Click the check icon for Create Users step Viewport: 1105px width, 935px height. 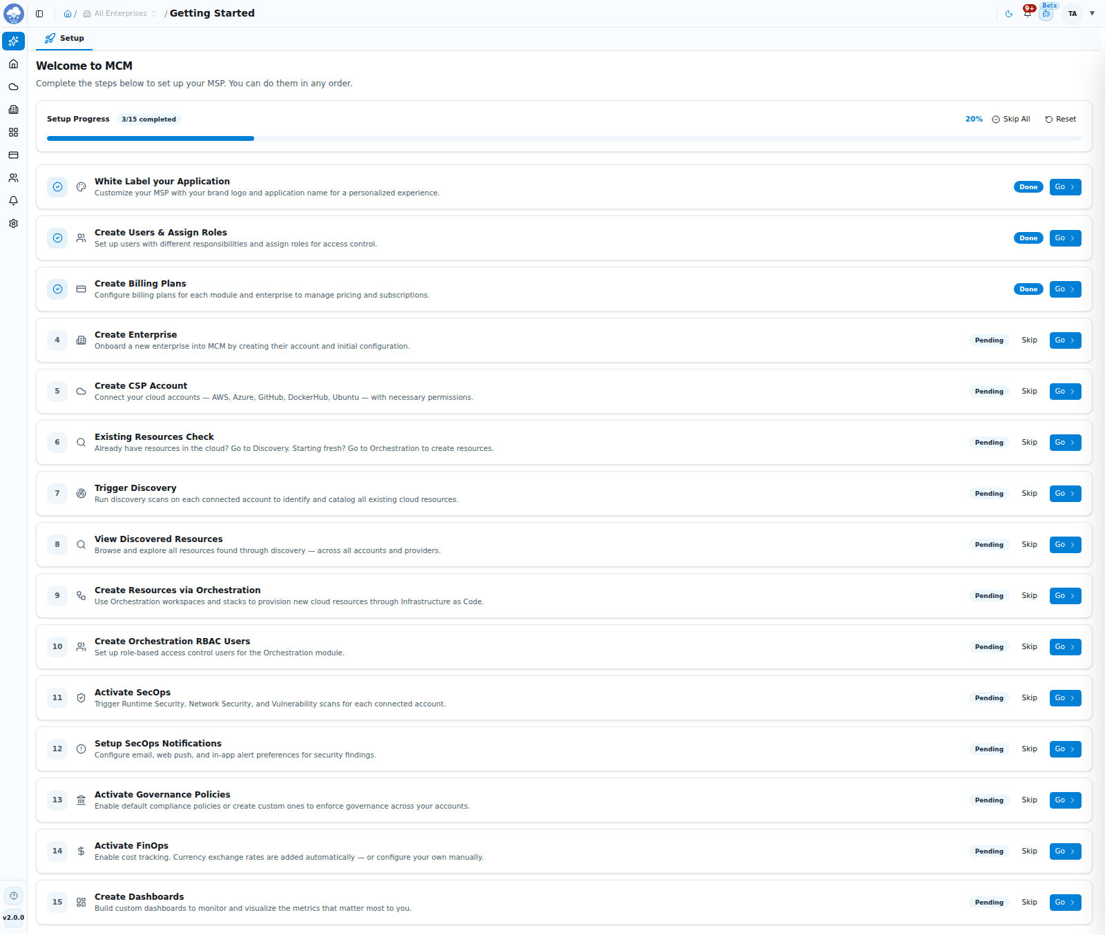point(57,238)
